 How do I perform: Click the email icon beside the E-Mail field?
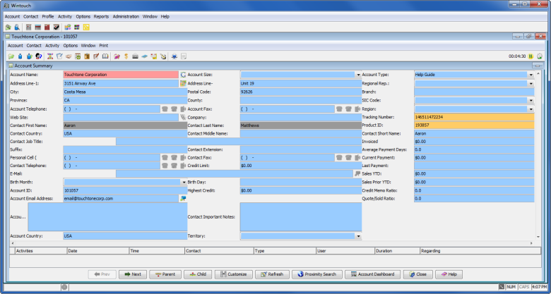pyautogui.click(x=357, y=173)
